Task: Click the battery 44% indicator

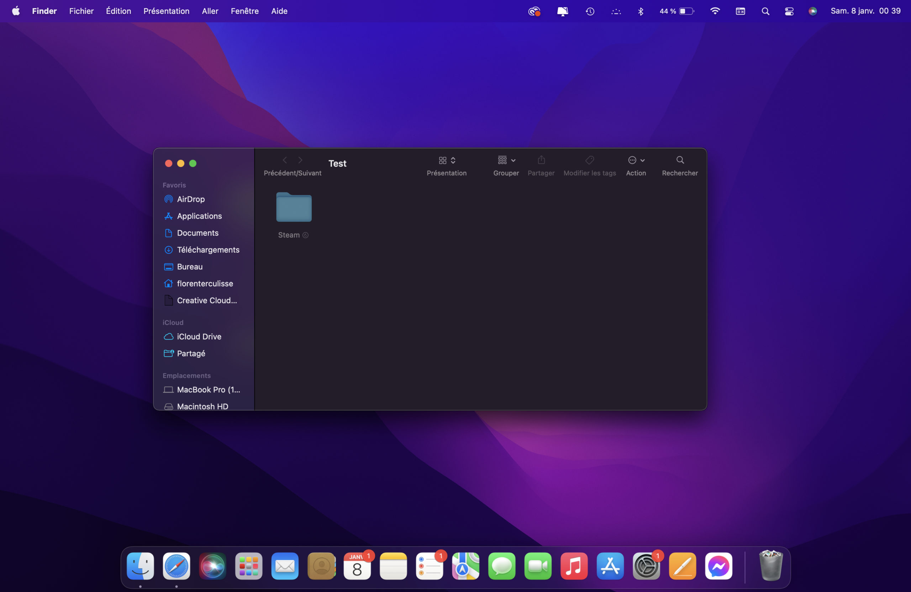Action: [676, 11]
